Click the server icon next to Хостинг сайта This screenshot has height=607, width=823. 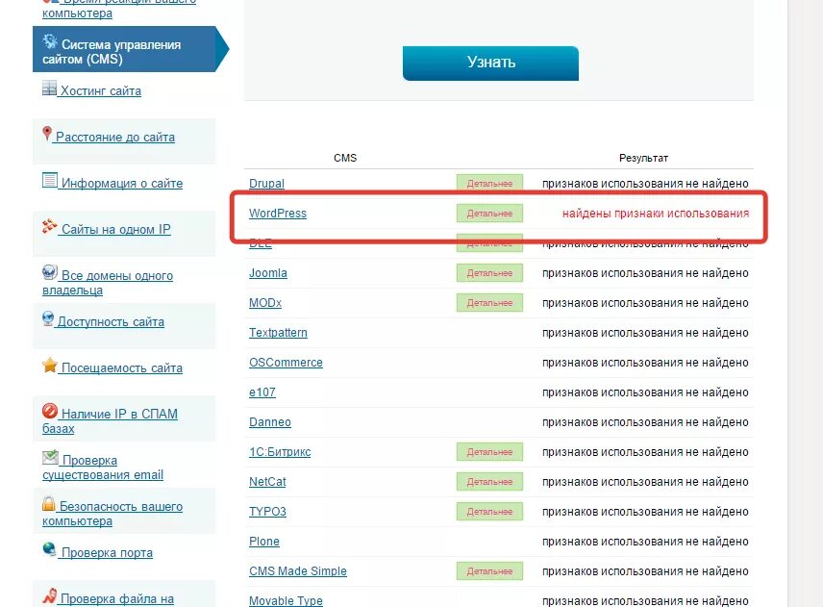(x=49, y=89)
